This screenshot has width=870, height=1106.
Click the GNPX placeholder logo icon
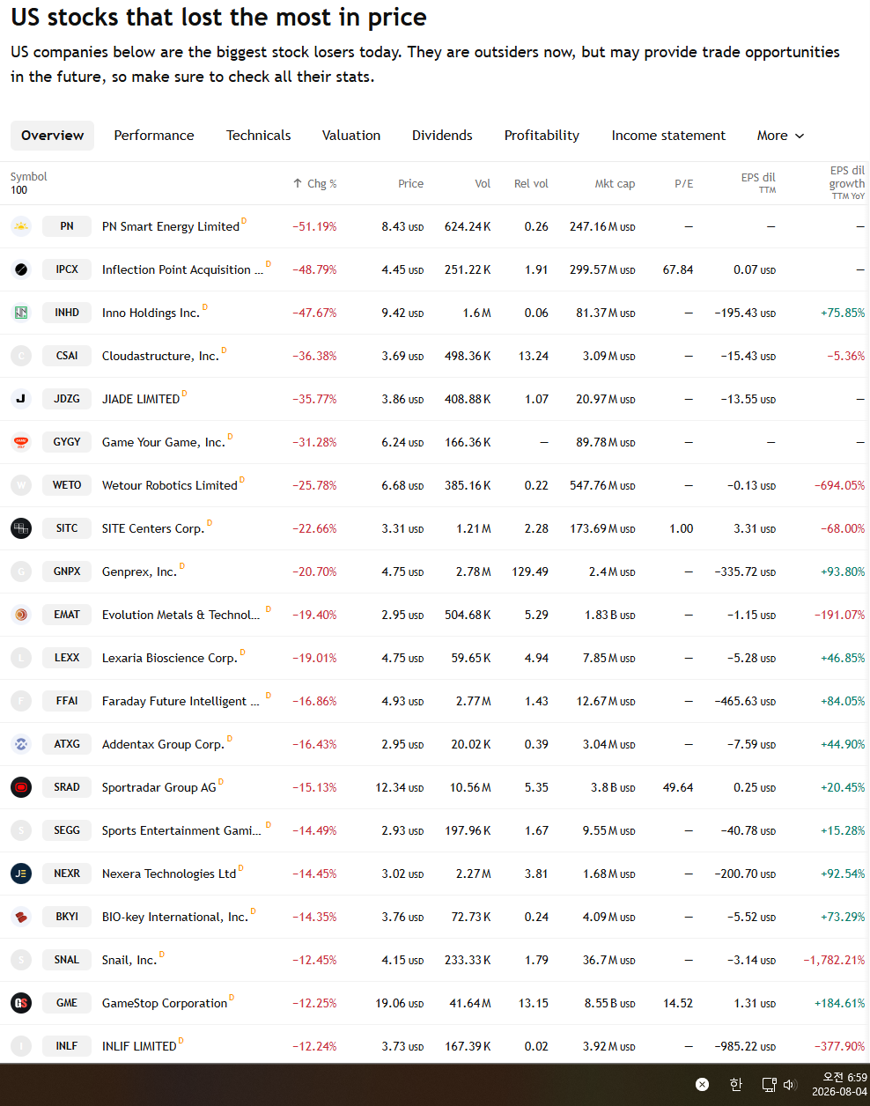[21, 571]
